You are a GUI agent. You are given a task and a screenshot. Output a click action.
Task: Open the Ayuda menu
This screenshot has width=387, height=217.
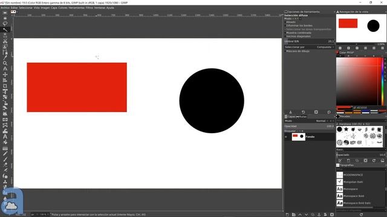click(110, 8)
